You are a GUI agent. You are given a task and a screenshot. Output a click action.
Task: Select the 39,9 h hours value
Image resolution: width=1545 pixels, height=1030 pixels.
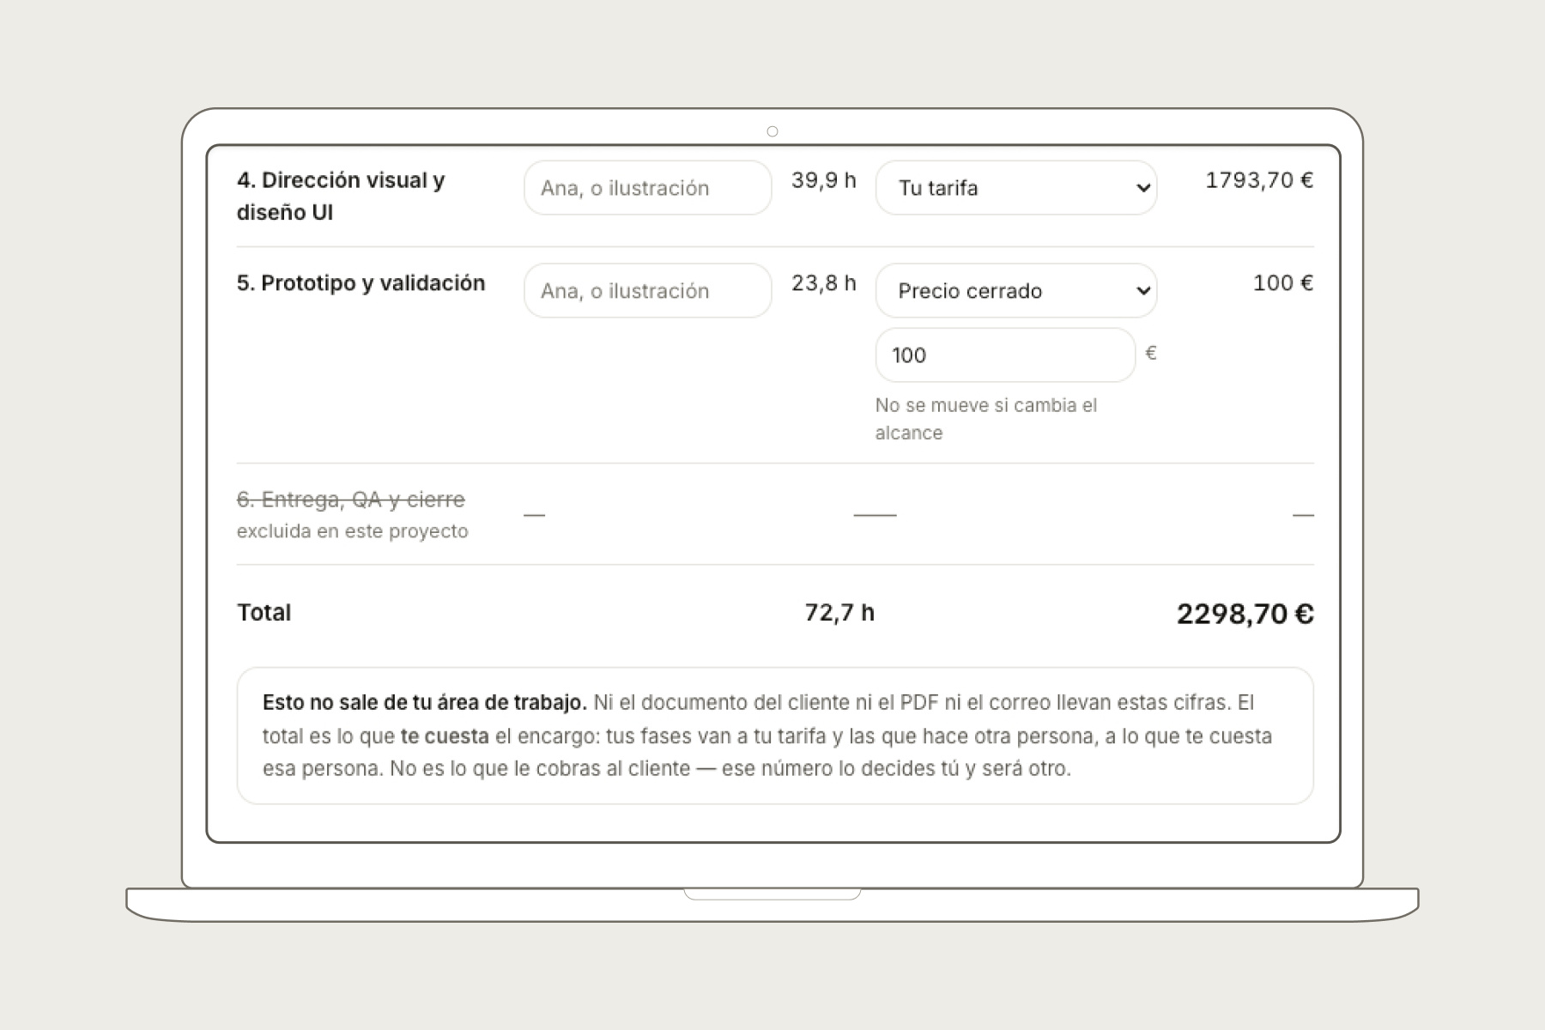824,180
